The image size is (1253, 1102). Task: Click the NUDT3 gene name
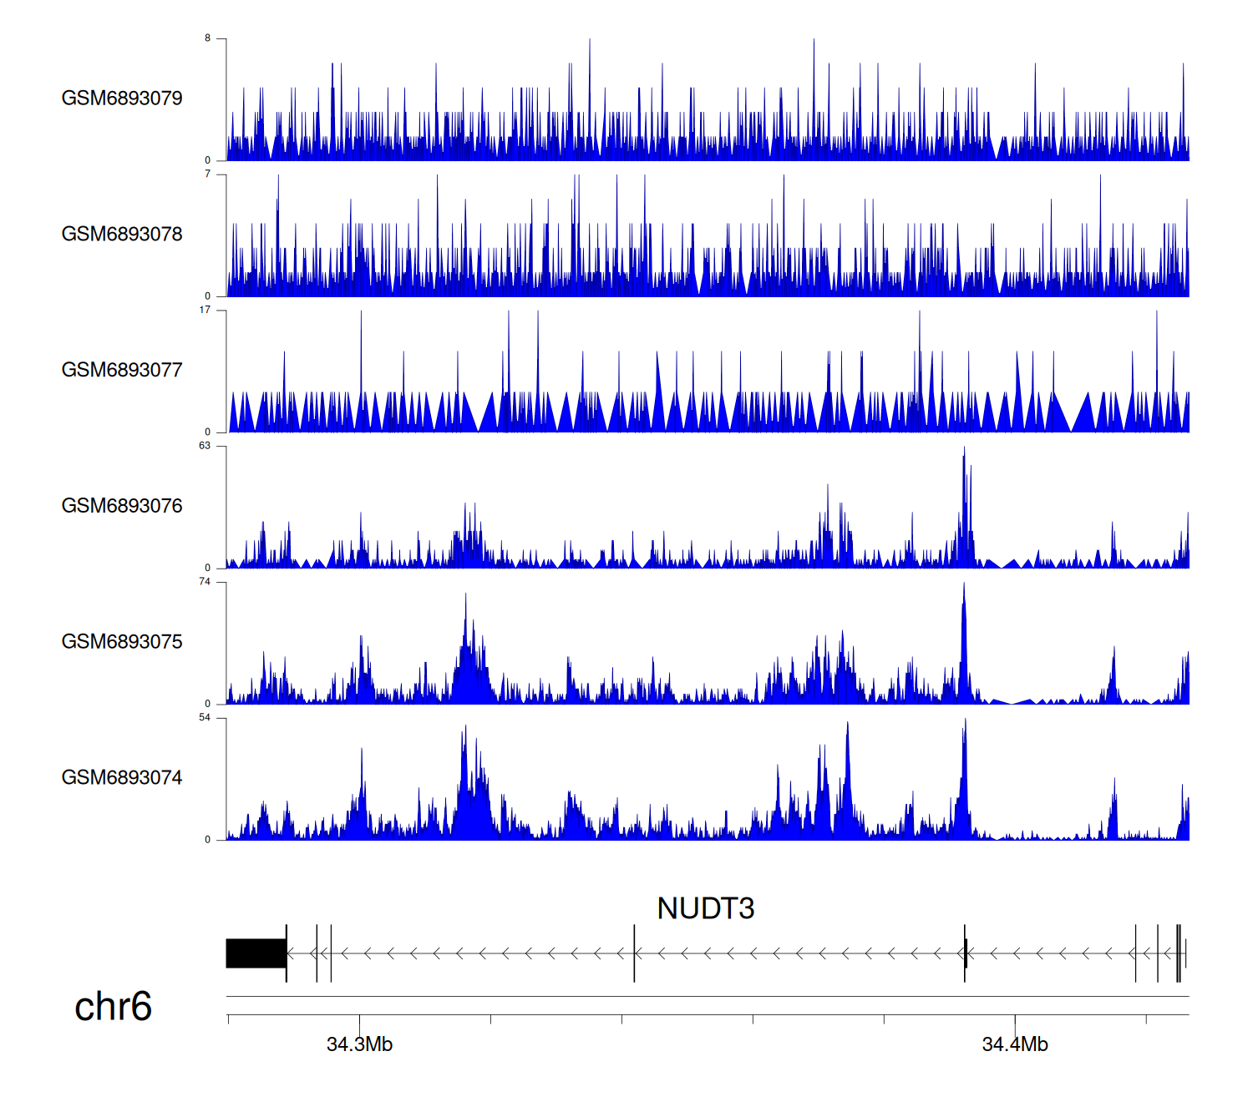click(705, 908)
